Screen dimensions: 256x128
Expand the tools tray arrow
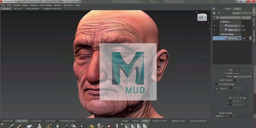(2, 124)
